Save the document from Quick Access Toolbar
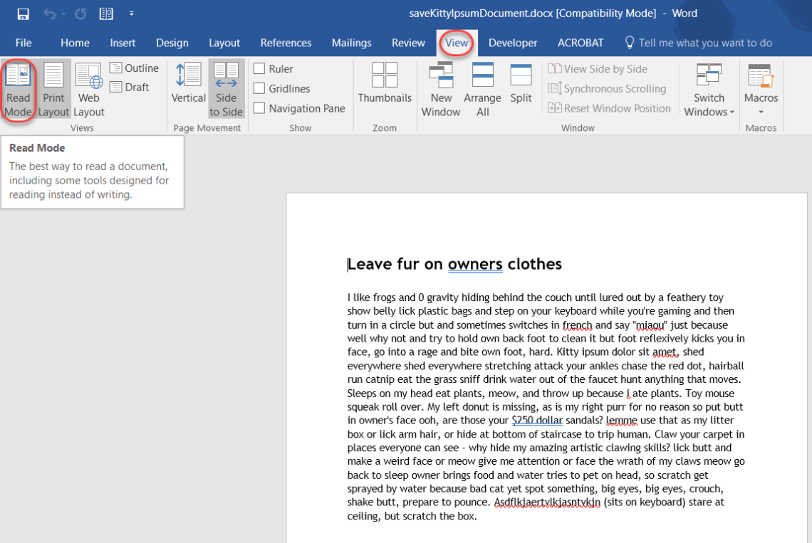Image resolution: width=812 pixels, height=543 pixels. (x=22, y=13)
